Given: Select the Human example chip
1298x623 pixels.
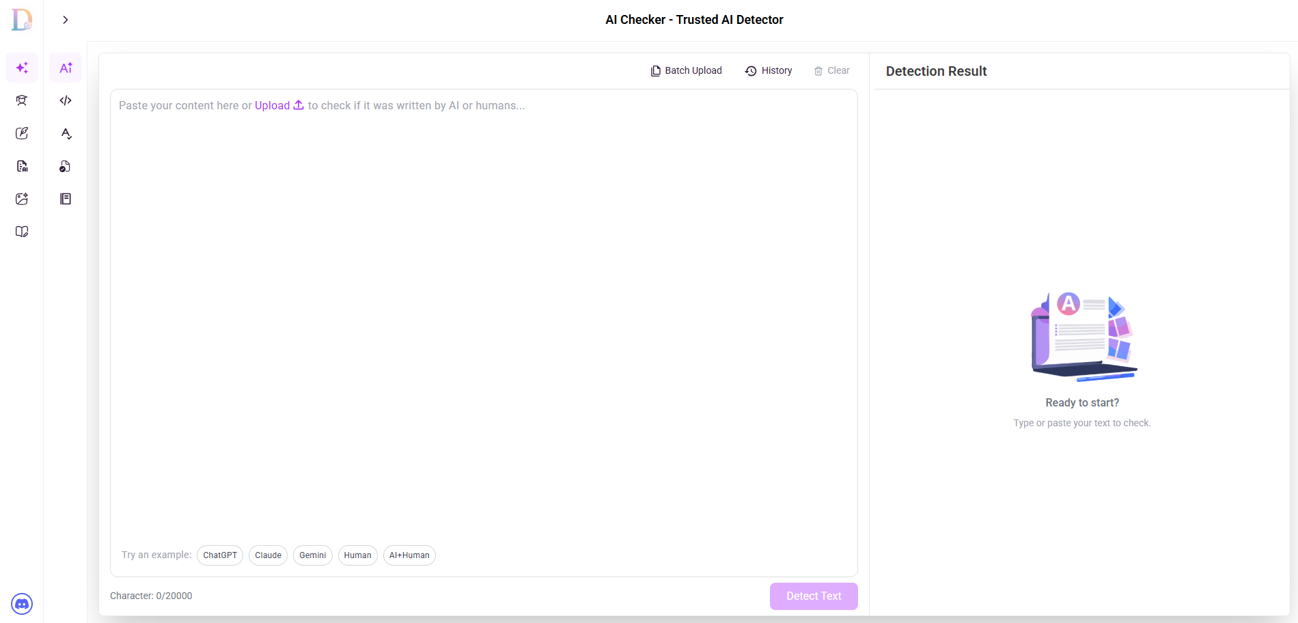Looking at the screenshot, I should (357, 555).
